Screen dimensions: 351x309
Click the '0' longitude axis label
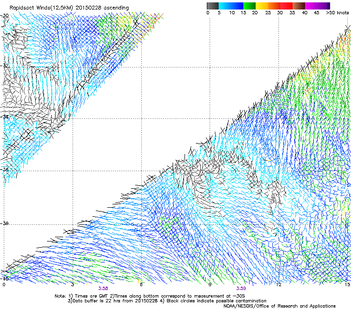coord(4,285)
